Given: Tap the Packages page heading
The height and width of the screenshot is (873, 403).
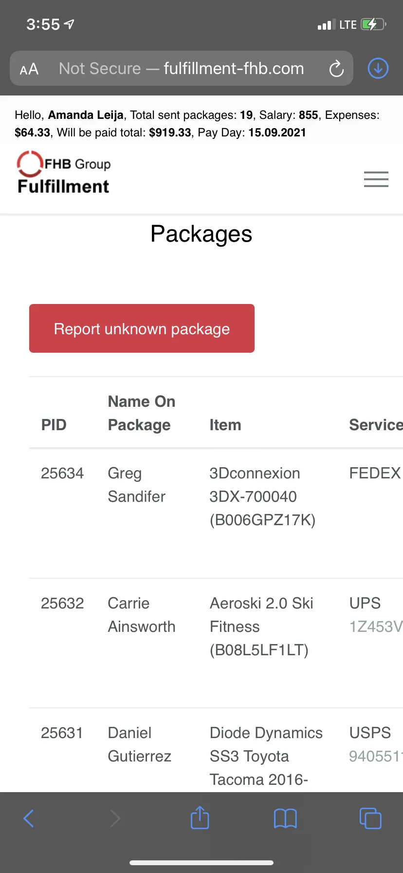Looking at the screenshot, I should tap(201, 234).
